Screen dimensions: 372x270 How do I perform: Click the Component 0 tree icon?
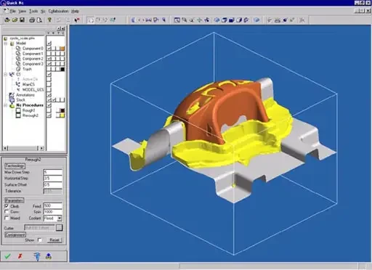pos(18,49)
